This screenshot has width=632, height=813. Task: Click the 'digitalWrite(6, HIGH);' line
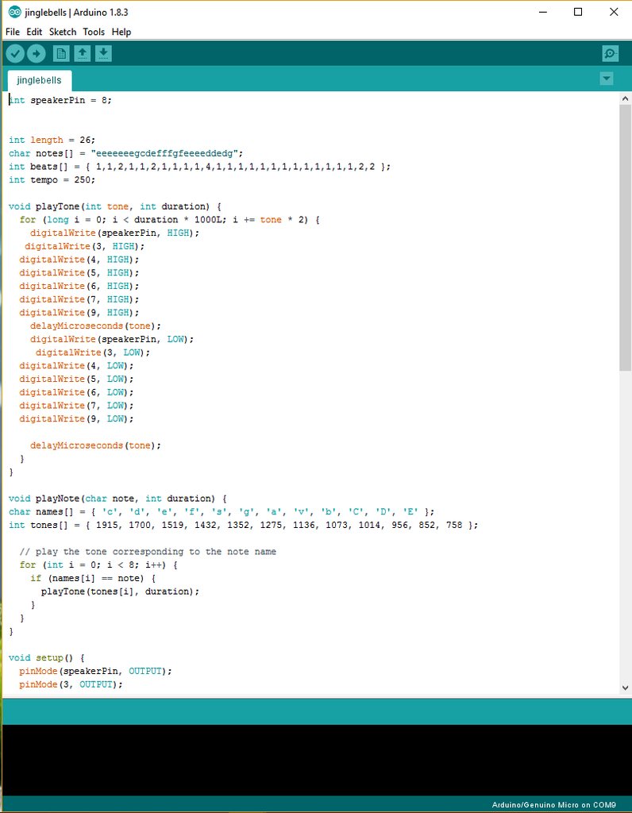79,286
